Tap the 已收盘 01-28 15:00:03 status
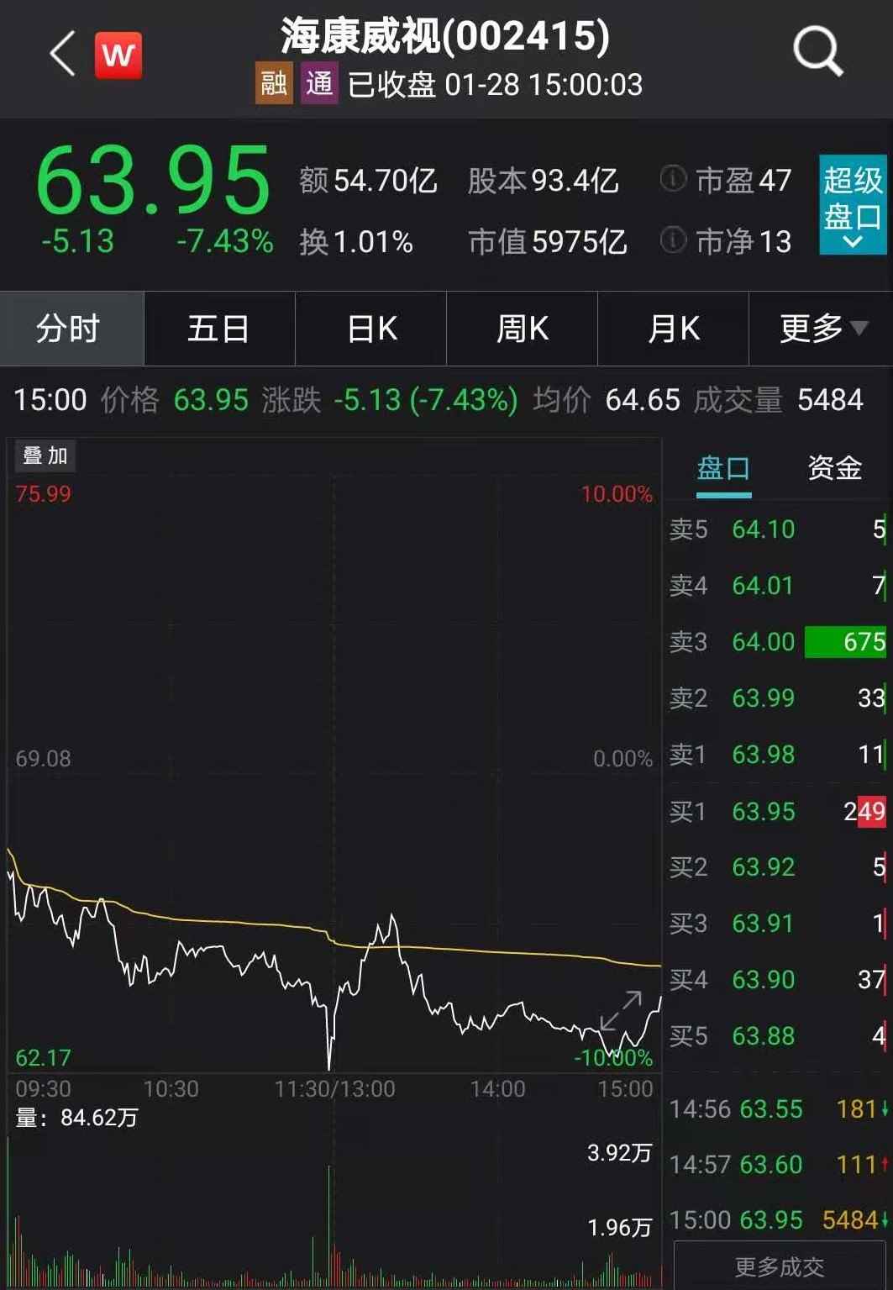 coord(495,84)
